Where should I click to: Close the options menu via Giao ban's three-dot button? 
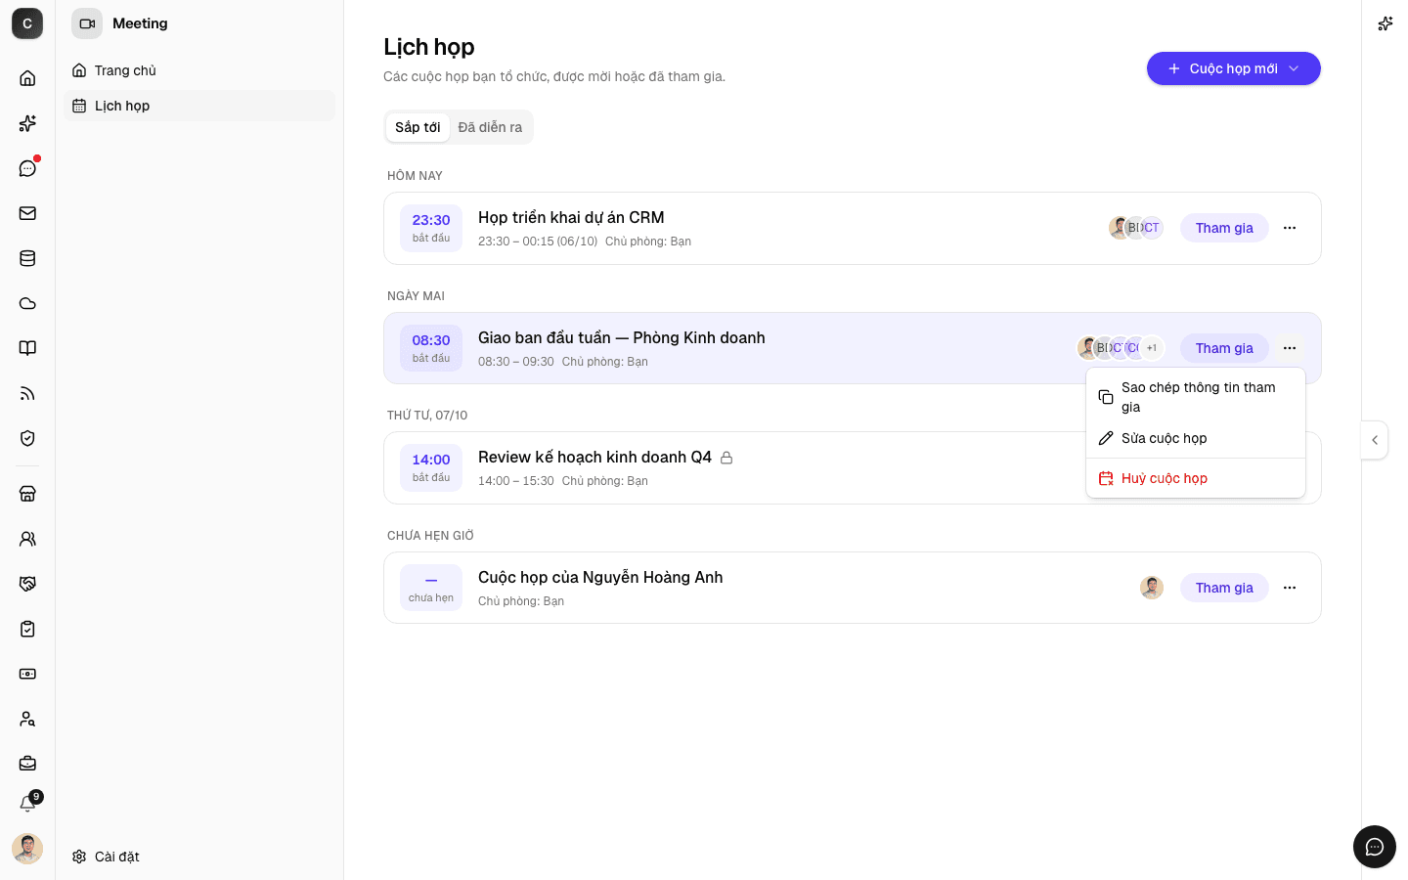[1290, 348]
